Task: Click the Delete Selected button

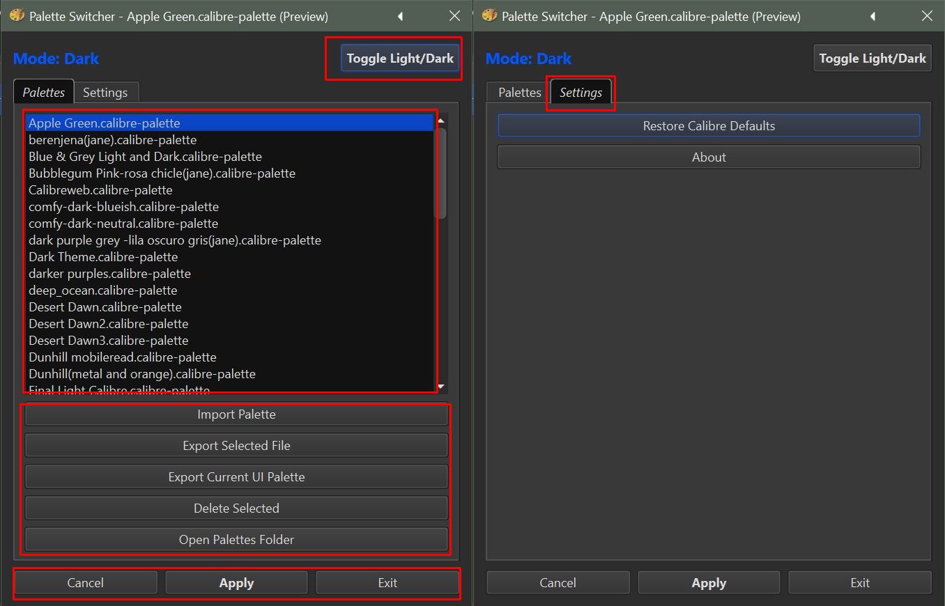Action: [236, 508]
